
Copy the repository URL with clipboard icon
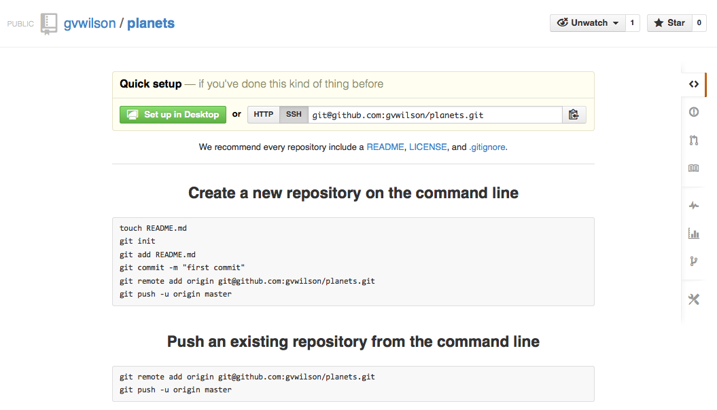click(x=574, y=115)
